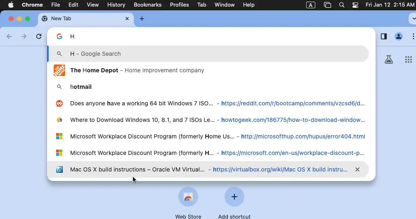Click the browser Back arrow
This screenshot has width=416, height=219.
9,36
